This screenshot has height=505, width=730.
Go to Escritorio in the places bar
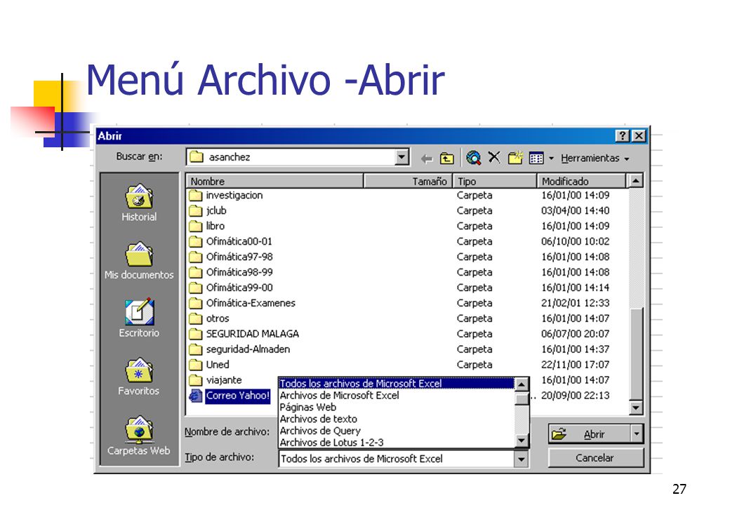tap(139, 318)
